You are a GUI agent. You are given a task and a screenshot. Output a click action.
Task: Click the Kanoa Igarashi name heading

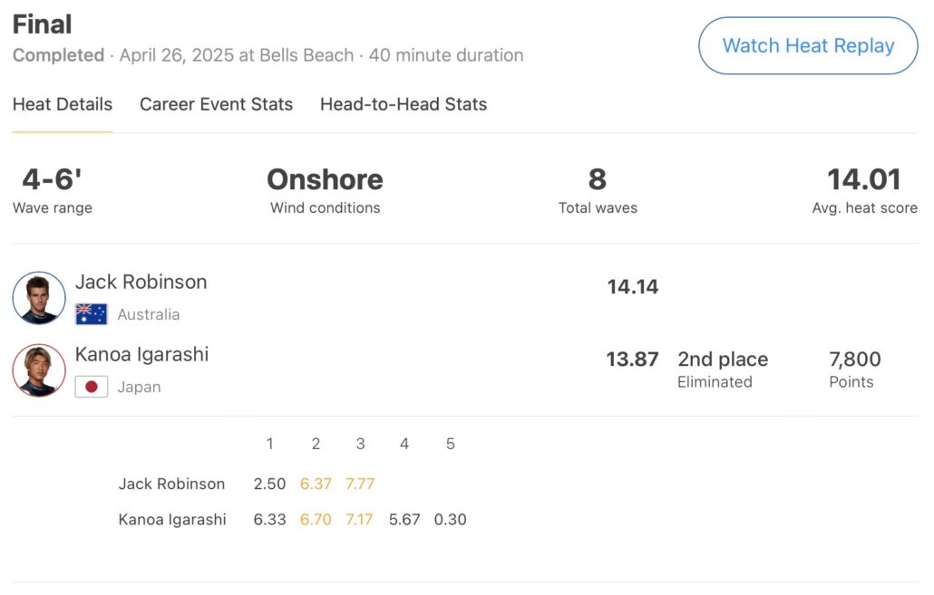click(142, 354)
